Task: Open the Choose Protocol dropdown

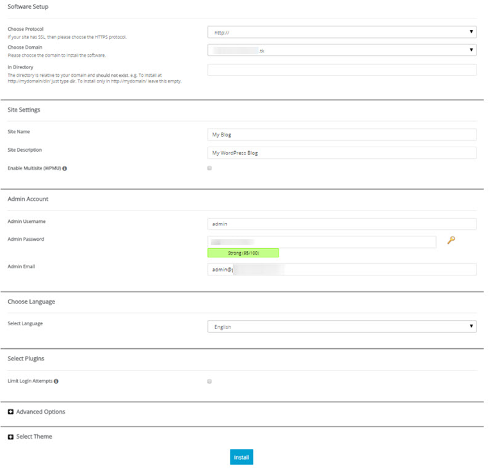Action: click(342, 32)
